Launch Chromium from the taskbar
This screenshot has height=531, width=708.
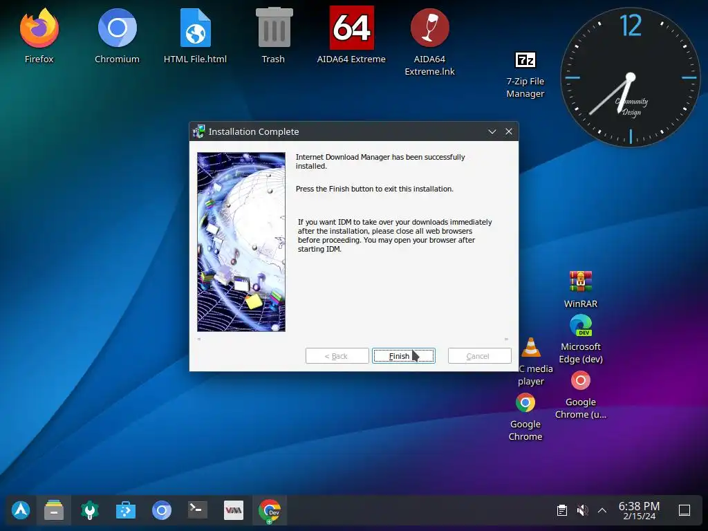(162, 510)
